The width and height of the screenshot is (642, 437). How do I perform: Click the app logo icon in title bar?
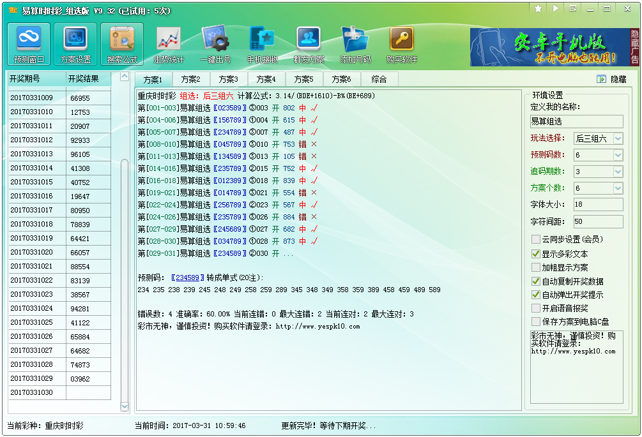point(13,10)
